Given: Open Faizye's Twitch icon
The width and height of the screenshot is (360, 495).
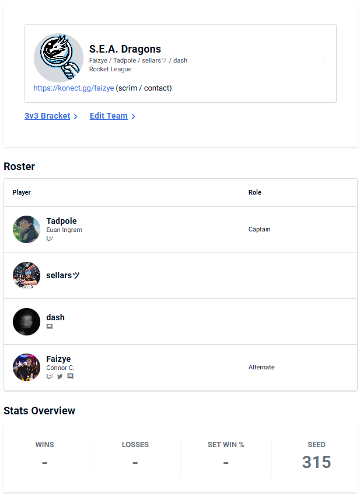Looking at the screenshot, I should [x=50, y=376].
